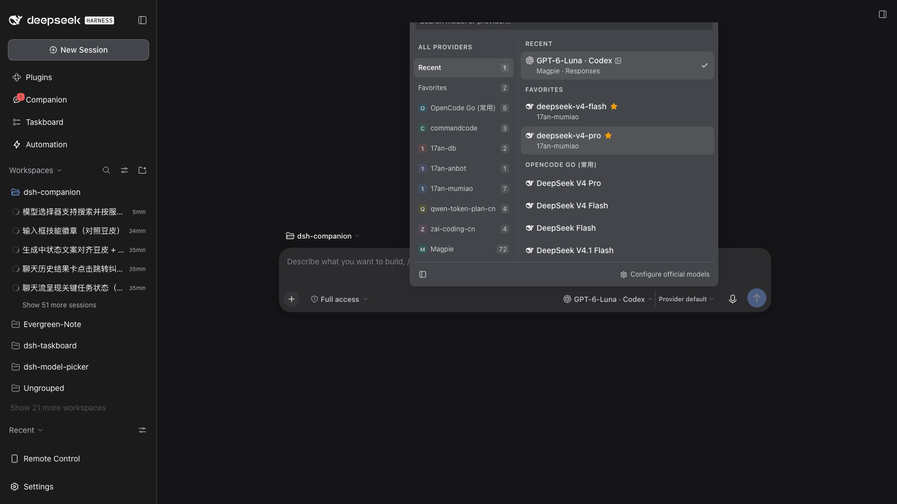Add new workspace folder icon
Image resolution: width=897 pixels, height=504 pixels.
[142, 170]
